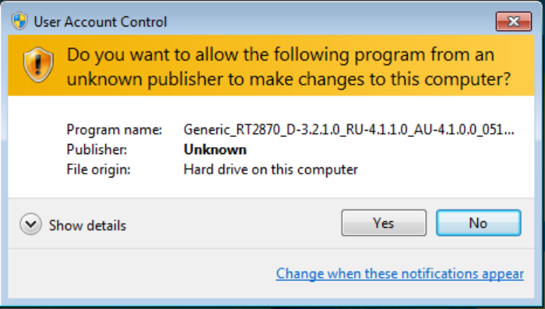
Task: Click the truncated ellipsis ending the program name
Action: coord(508,131)
